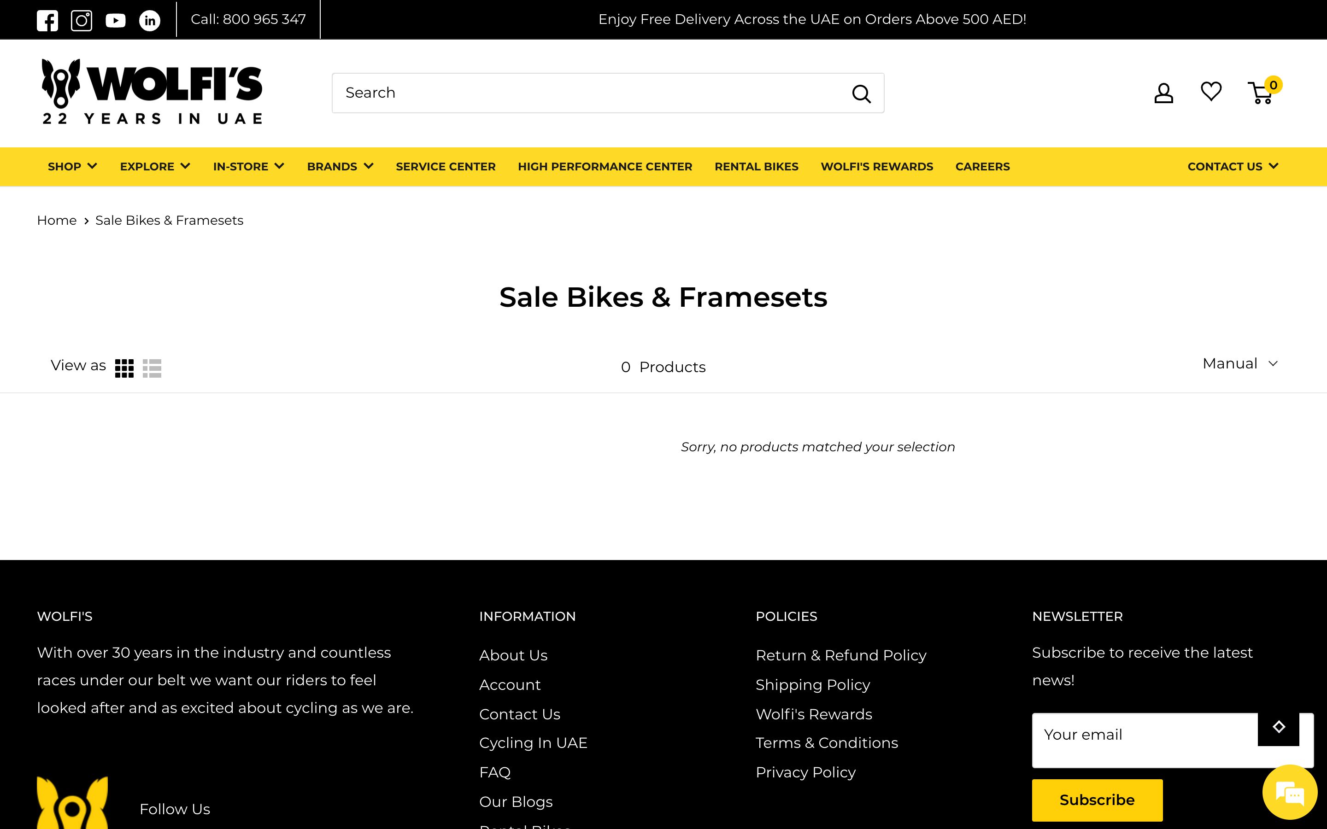Open the wishlist heart icon

1211,92
